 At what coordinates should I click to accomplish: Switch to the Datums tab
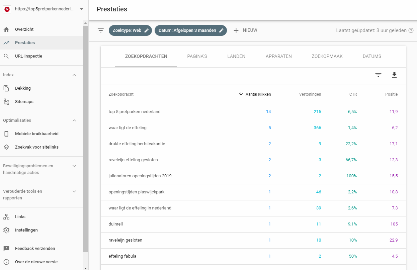point(372,57)
